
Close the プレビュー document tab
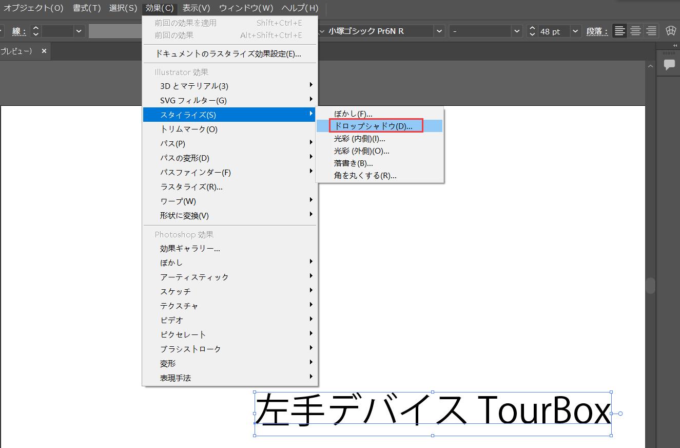click(44, 51)
